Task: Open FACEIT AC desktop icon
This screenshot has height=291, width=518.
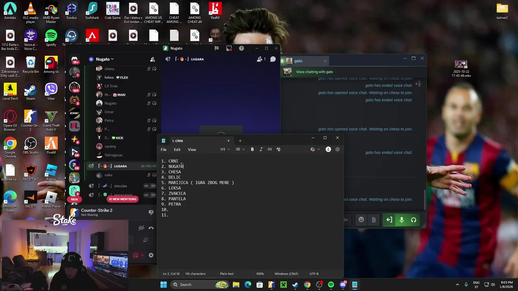Action: [x=31, y=173]
